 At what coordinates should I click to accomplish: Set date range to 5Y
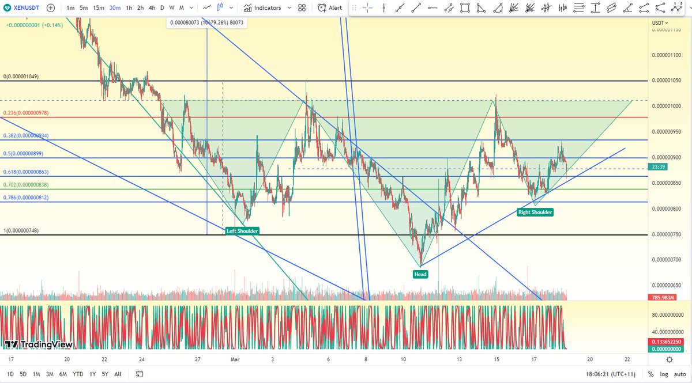(x=106, y=374)
